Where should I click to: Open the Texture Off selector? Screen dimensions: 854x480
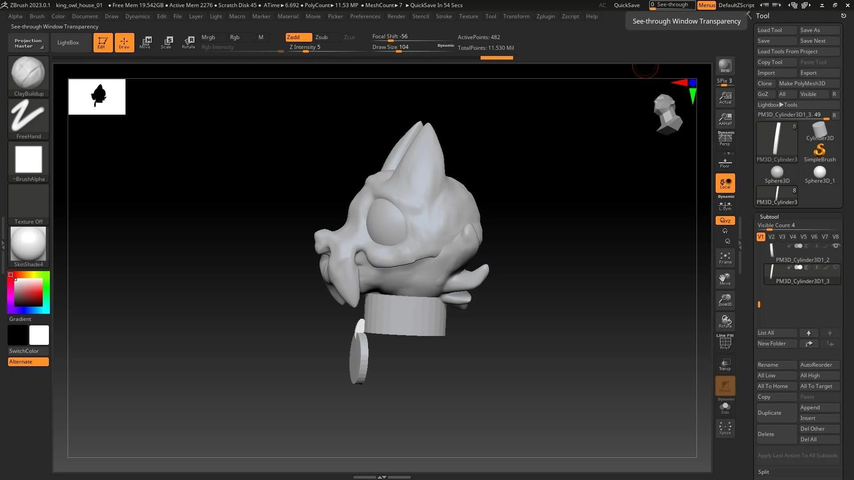(x=28, y=204)
